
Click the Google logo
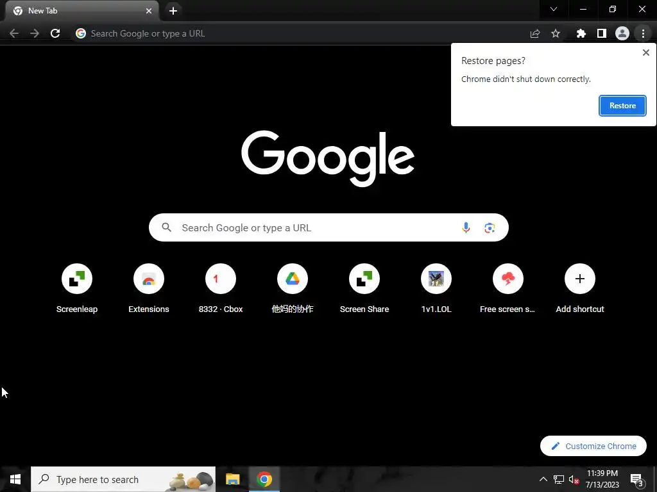[328, 158]
